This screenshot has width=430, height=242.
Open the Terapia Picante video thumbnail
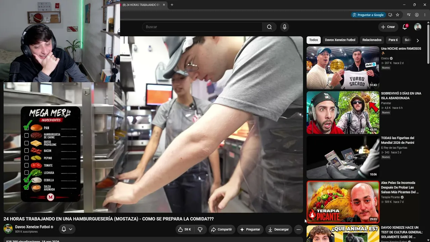[x=343, y=202]
